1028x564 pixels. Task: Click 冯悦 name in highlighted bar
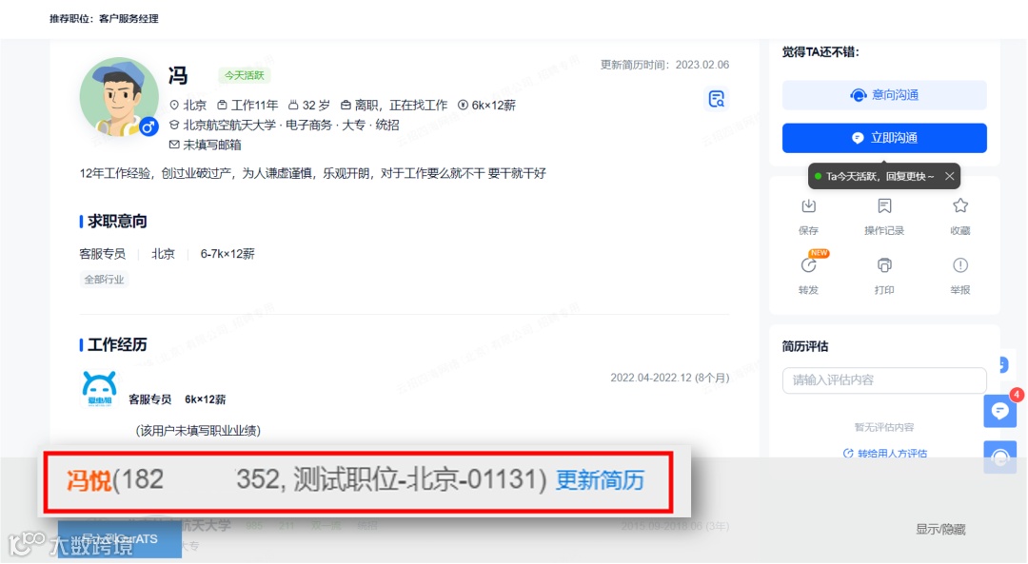click(x=89, y=480)
